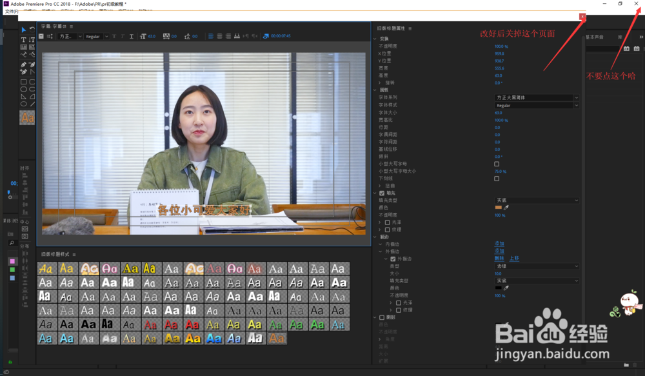Open the 旧版标题样式 panel menu
This screenshot has height=376, width=645.
tap(74, 254)
